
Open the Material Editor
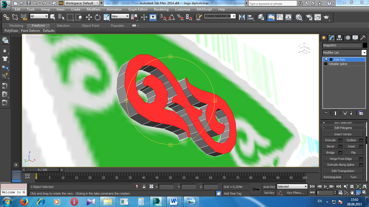coord(299,17)
